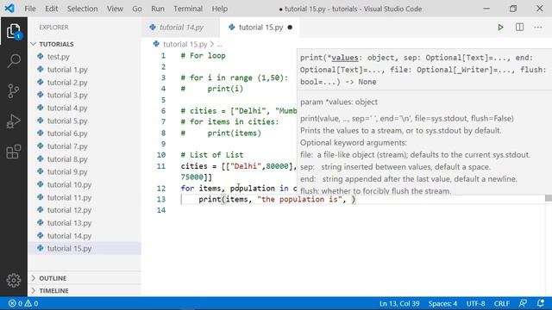Open the Help menu

coord(220,9)
